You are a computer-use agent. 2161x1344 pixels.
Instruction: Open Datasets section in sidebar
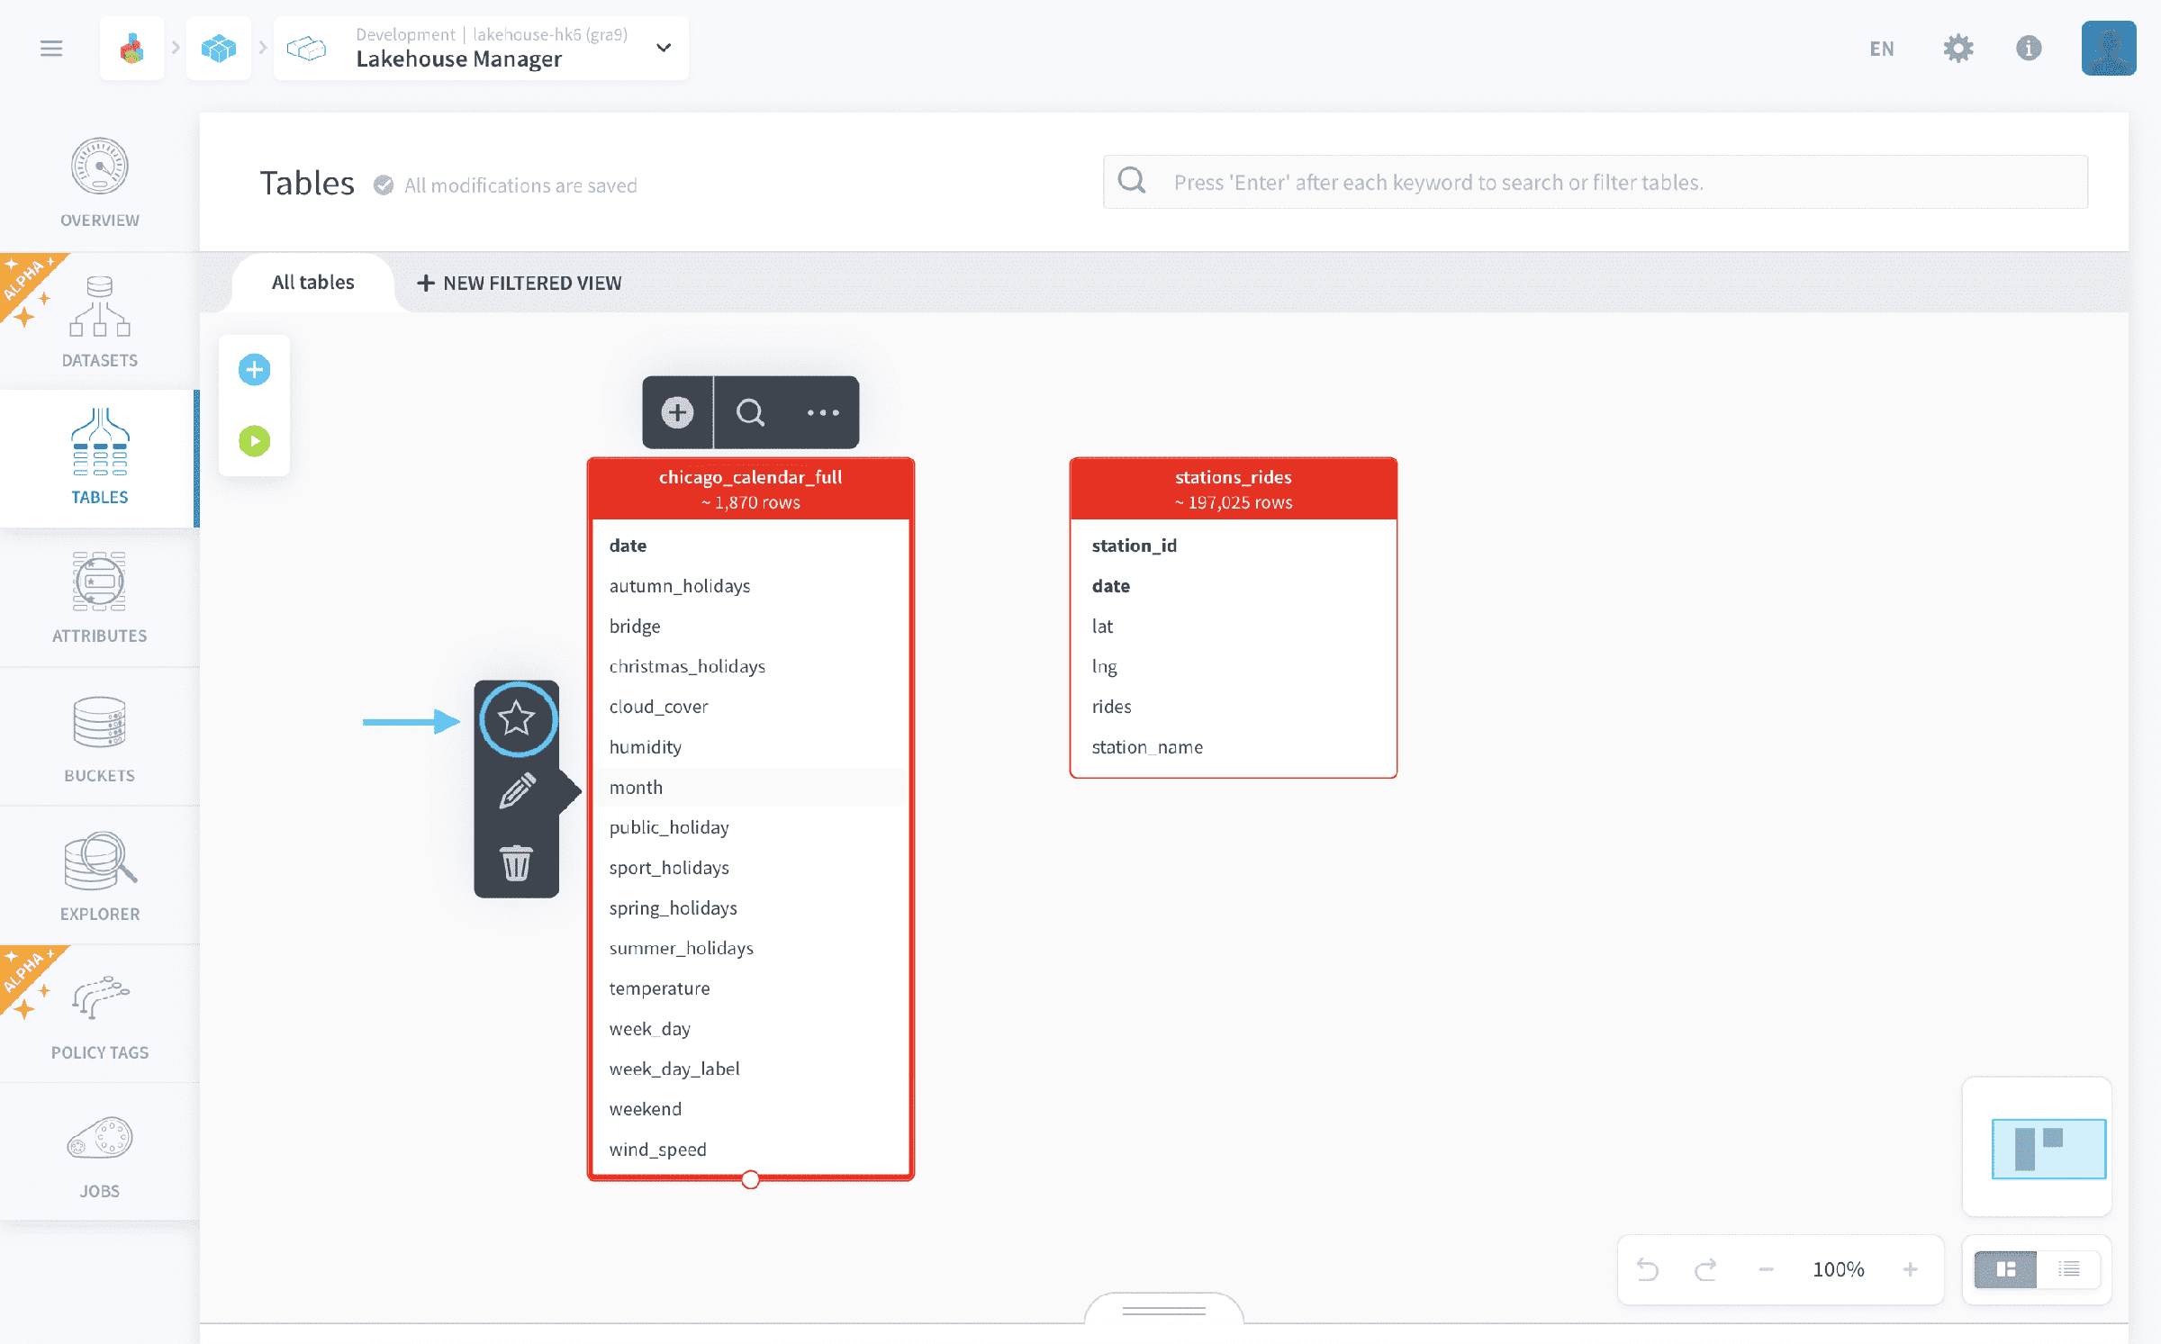pyautogui.click(x=100, y=321)
